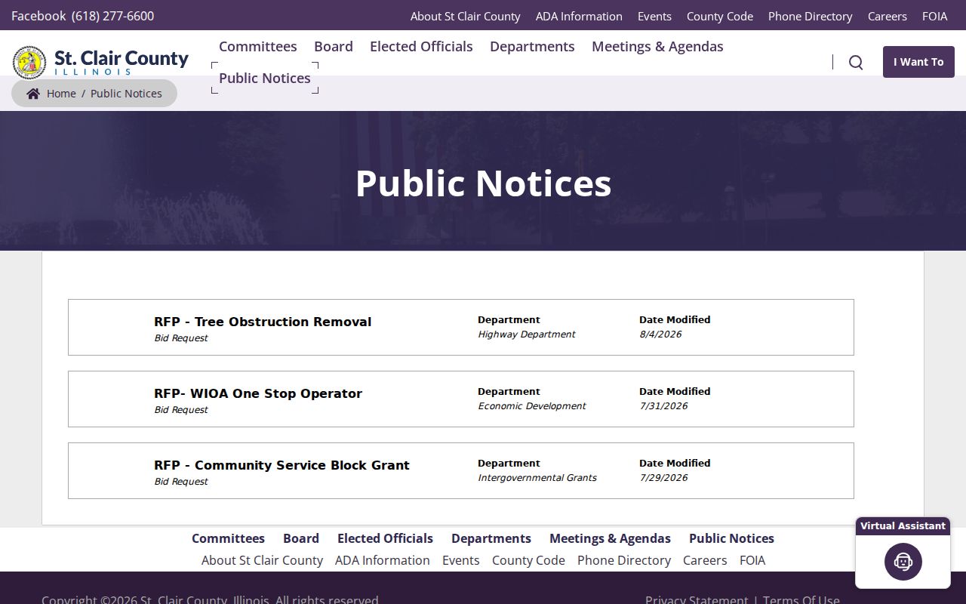Click Highway Department text in first notice

point(526,334)
